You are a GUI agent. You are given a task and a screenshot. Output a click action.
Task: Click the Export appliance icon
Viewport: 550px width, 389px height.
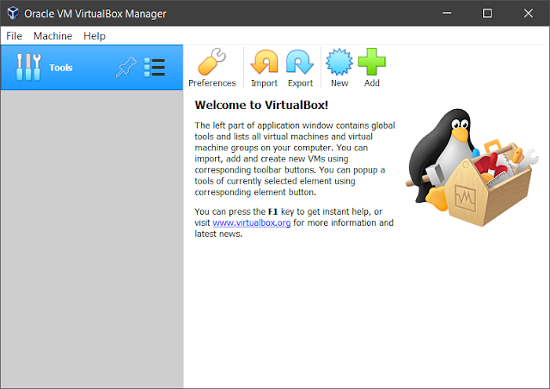point(300,62)
